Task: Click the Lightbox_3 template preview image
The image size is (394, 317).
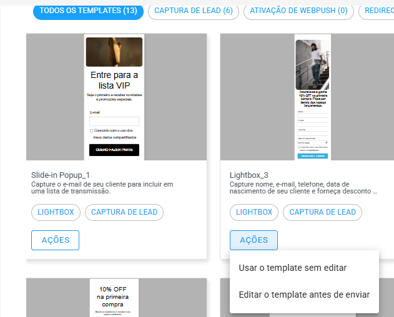Action: coord(312,97)
